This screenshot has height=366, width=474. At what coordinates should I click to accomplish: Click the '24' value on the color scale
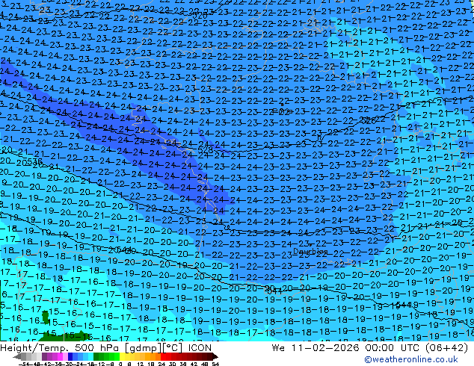[161, 364]
